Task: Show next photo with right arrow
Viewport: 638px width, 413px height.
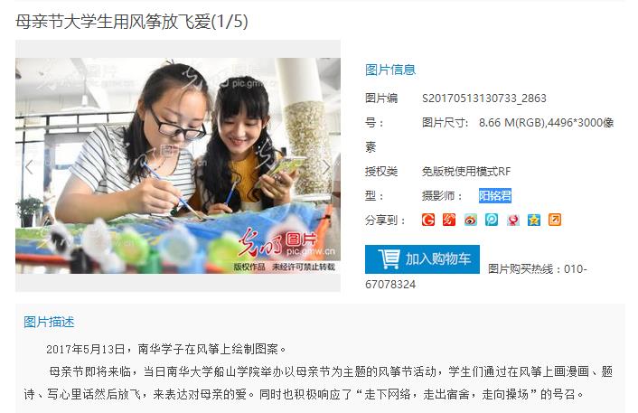Action: tap(326, 166)
